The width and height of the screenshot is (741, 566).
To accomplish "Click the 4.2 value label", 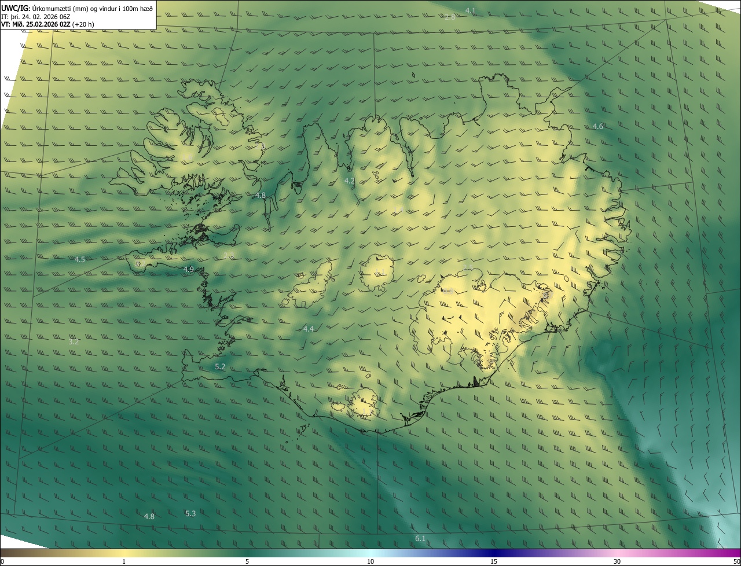I will pos(349,181).
